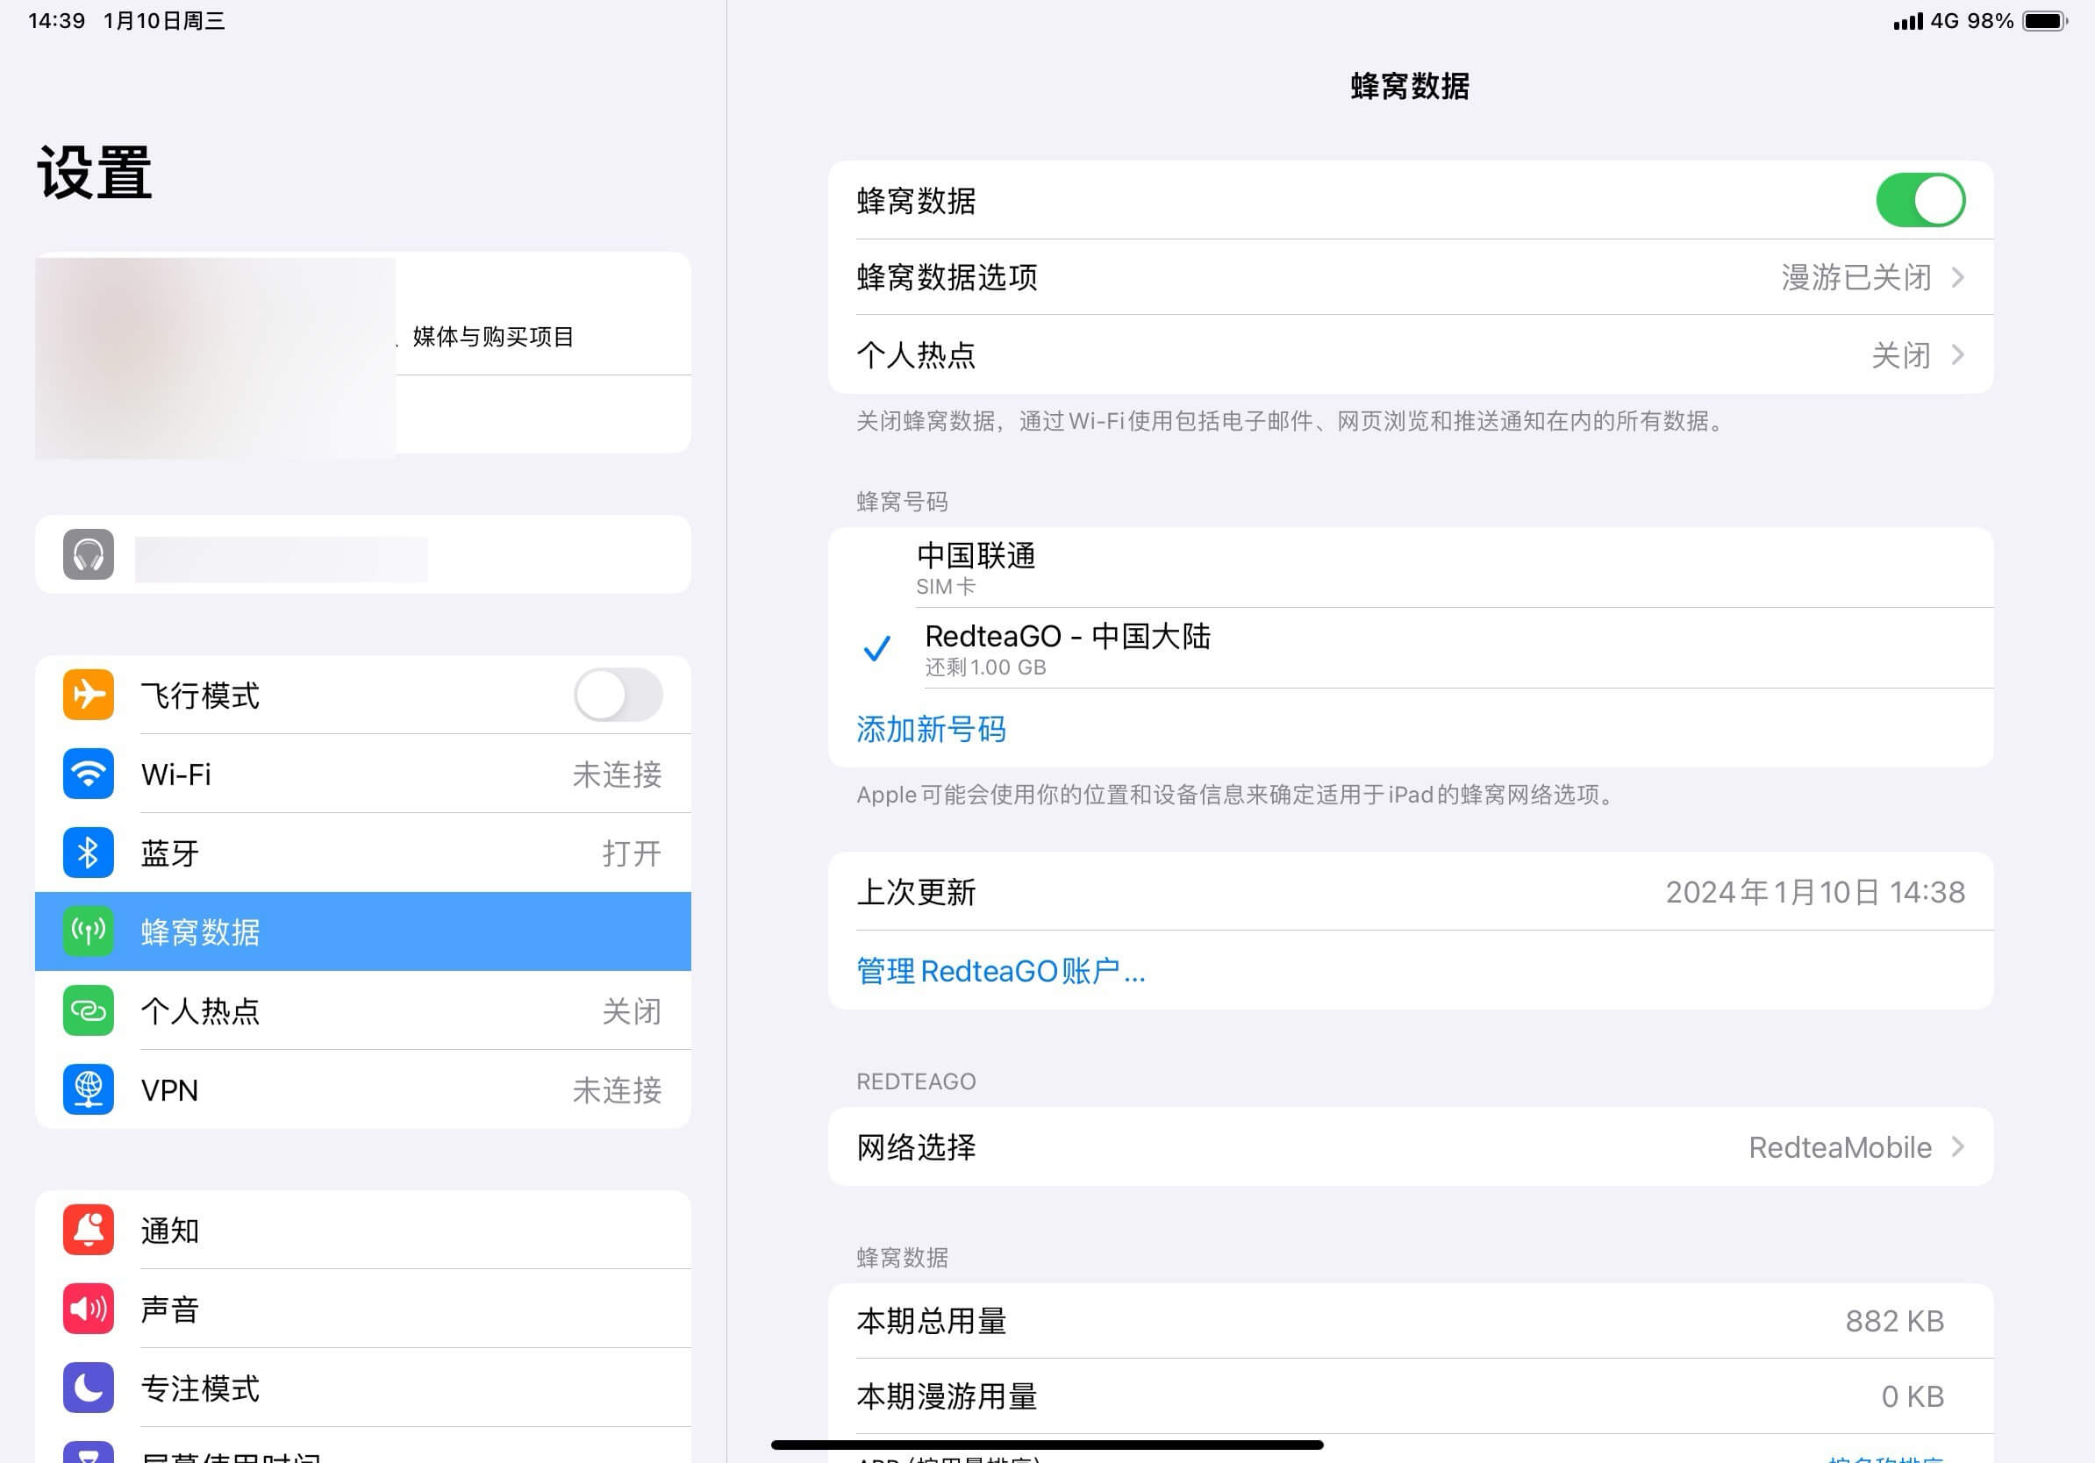
Task: Tap 本期总用量 882 KB row
Action: [x=1410, y=1321]
